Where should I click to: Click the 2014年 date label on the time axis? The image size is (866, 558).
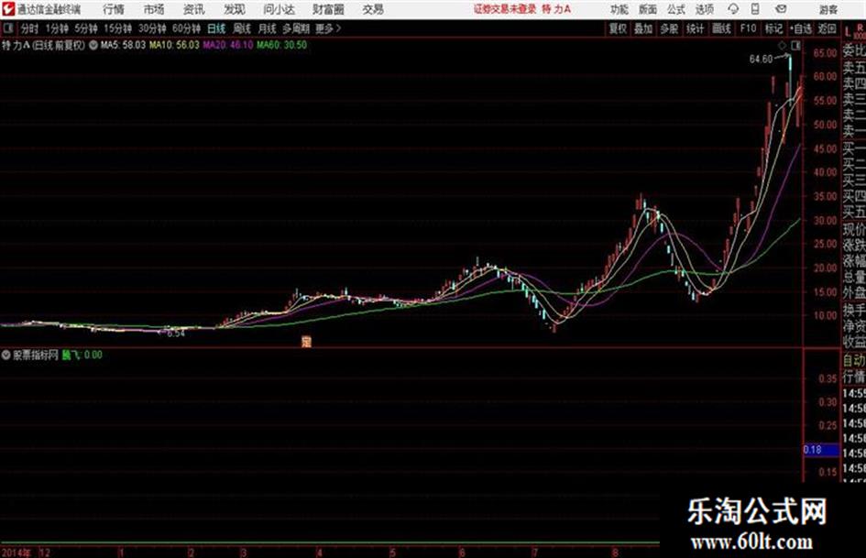(x=16, y=553)
